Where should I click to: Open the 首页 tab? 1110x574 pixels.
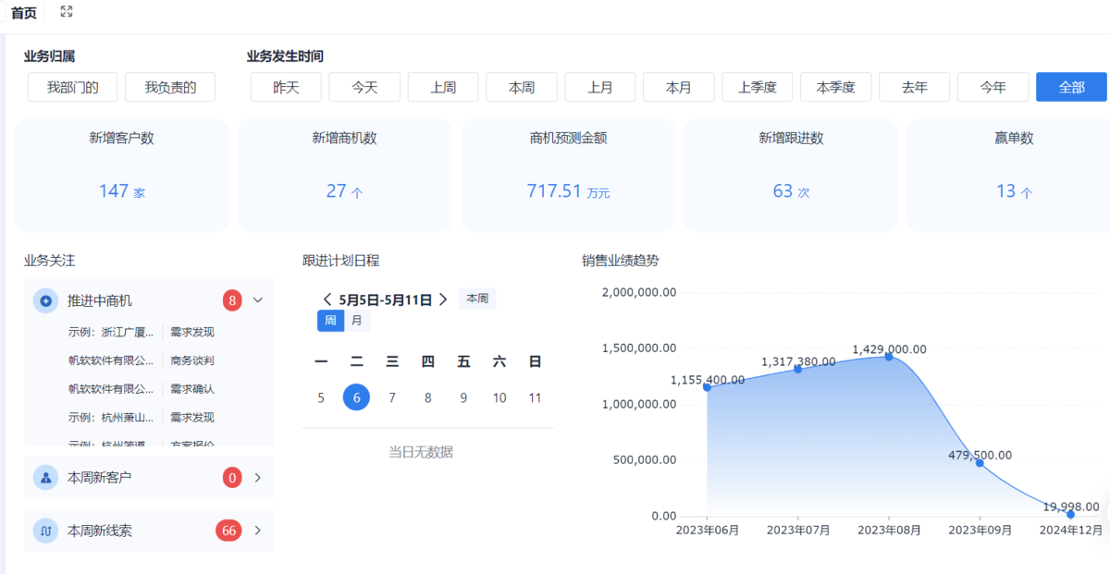click(24, 13)
